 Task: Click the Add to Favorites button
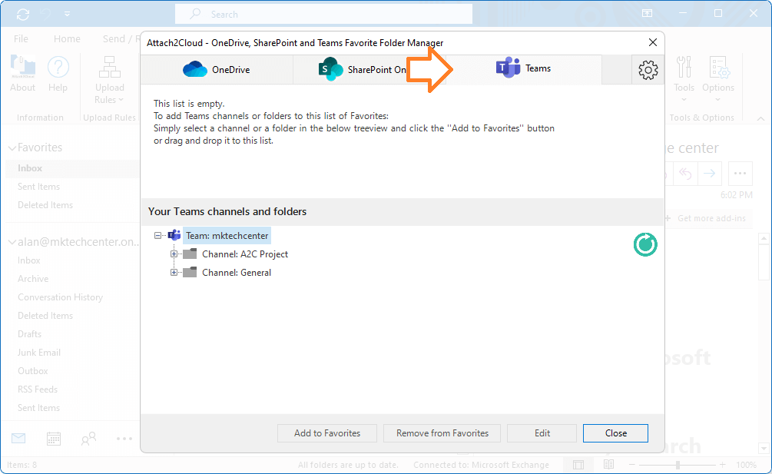click(x=326, y=433)
